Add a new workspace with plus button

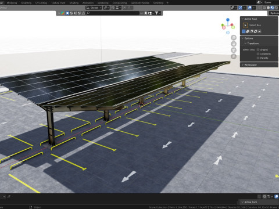(x=167, y=3)
